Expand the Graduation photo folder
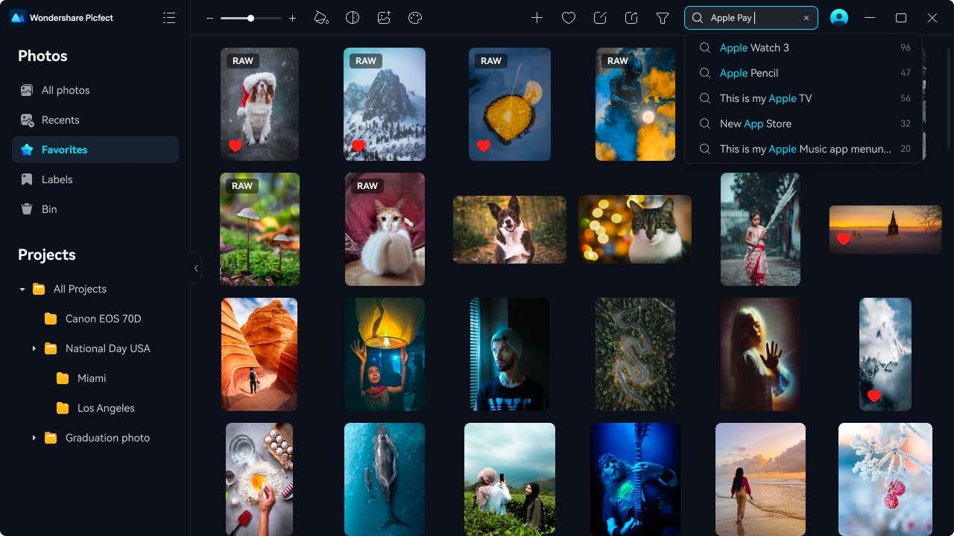Screen dimensions: 954x536 coord(34,438)
